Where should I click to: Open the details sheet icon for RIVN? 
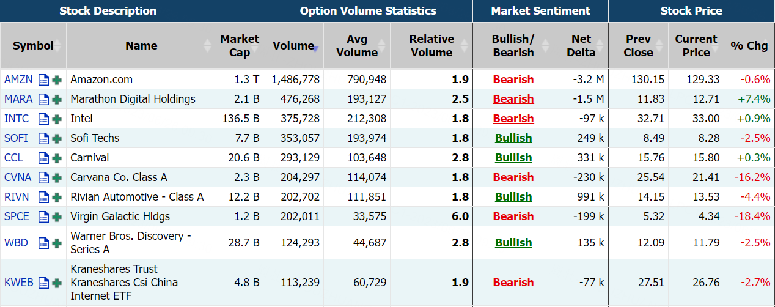tap(43, 197)
